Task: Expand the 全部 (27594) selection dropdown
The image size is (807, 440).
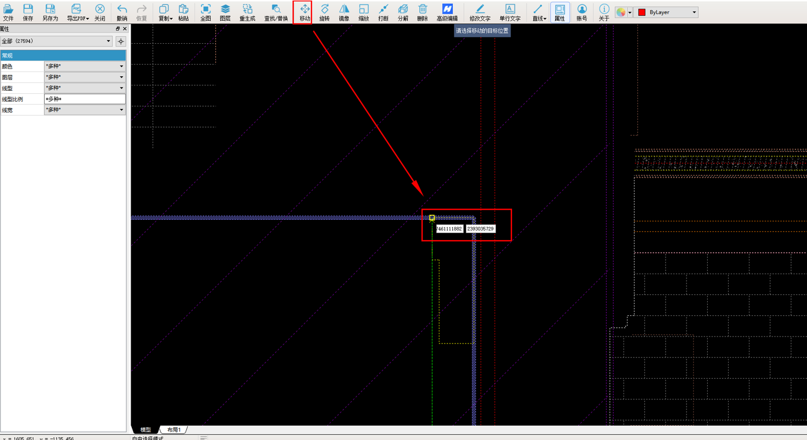Action: pyautogui.click(x=57, y=41)
